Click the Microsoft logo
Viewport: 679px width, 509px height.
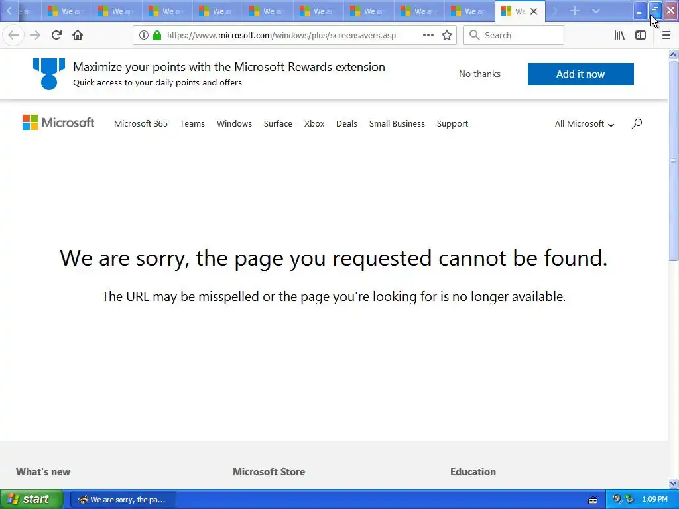[x=58, y=123]
